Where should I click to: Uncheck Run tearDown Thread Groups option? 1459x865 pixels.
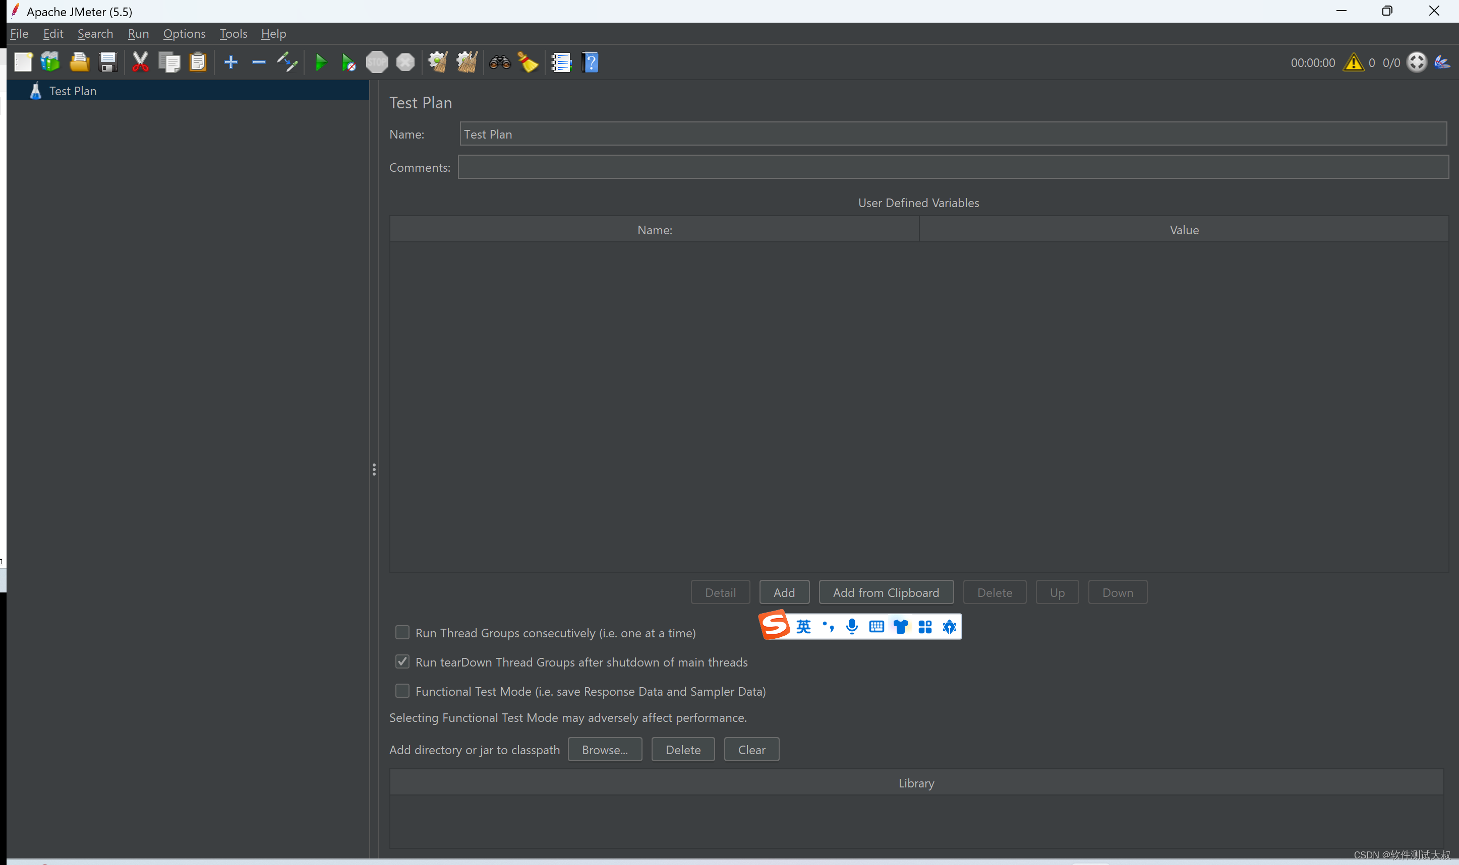[402, 661]
